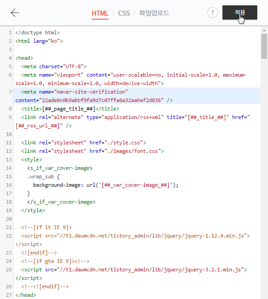
Task: Click line number 20 in gutter
Action: coord(9,219)
